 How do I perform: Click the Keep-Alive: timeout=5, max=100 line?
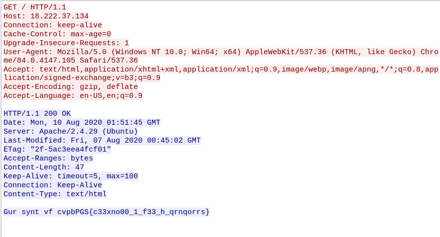click(x=71, y=176)
